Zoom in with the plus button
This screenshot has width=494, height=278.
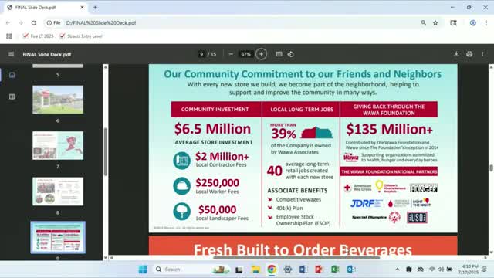pos(261,54)
